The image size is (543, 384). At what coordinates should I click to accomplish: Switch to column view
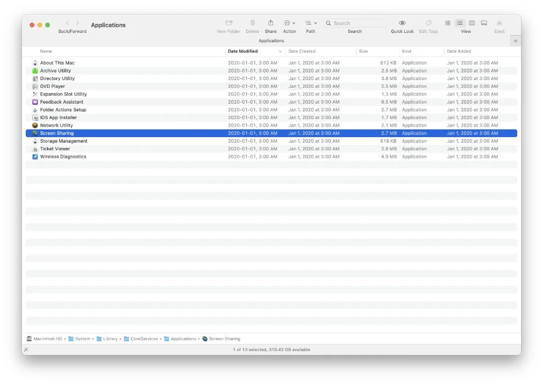(x=472, y=23)
